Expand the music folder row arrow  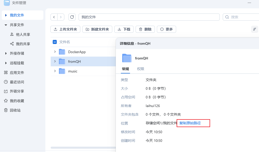(x=55, y=71)
